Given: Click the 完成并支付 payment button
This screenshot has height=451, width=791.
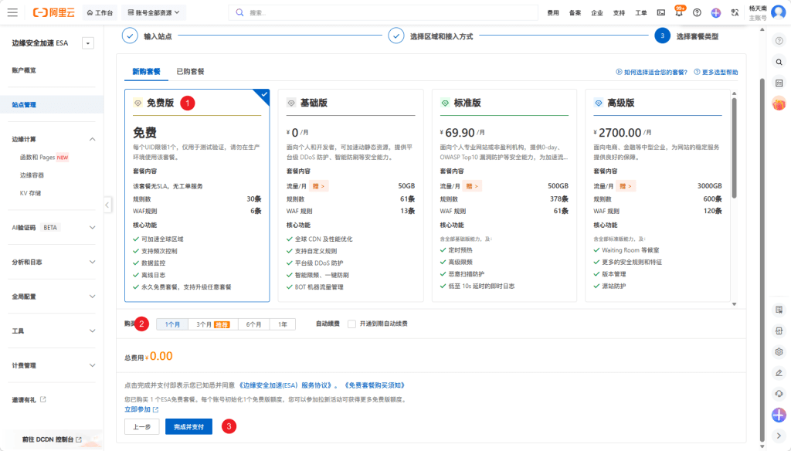Looking at the screenshot, I should click(188, 426).
